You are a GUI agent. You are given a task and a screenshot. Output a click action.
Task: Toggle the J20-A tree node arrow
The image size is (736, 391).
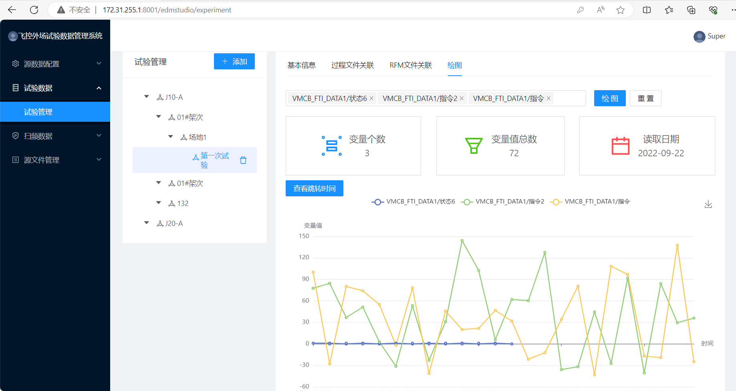[x=147, y=223]
